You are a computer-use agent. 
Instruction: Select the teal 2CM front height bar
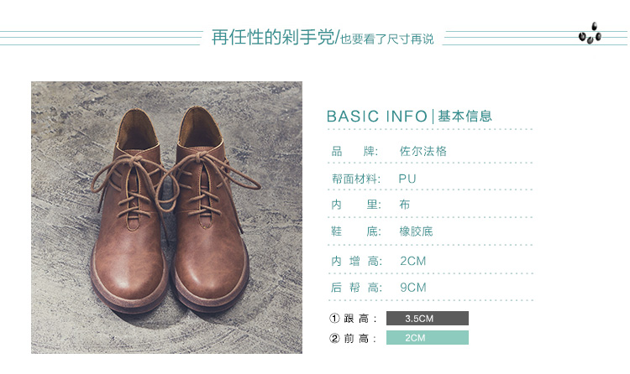(x=428, y=337)
